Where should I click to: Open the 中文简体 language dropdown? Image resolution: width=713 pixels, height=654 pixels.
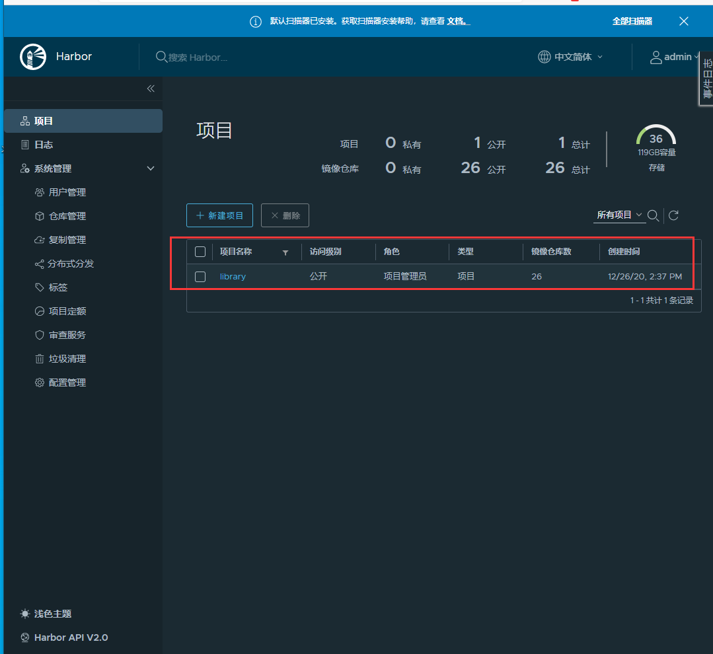click(571, 57)
